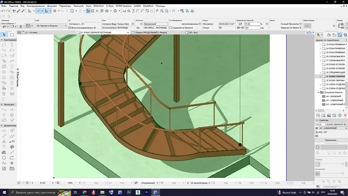
Task: Open the Layout Book navigator view
Action: click(340, 35)
